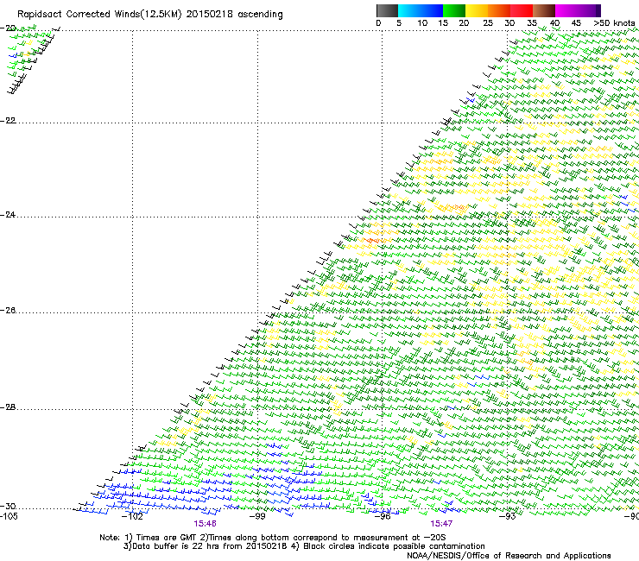Click the title 'Rapidscat Corrected Winds(12.5KM) 20150218 ascending'
This screenshot has width=639, height=561.
click(x=150, y=15)
